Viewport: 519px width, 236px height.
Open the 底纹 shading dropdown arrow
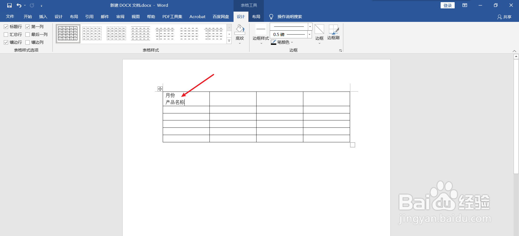pyautogui.click(x=240, y=43)
